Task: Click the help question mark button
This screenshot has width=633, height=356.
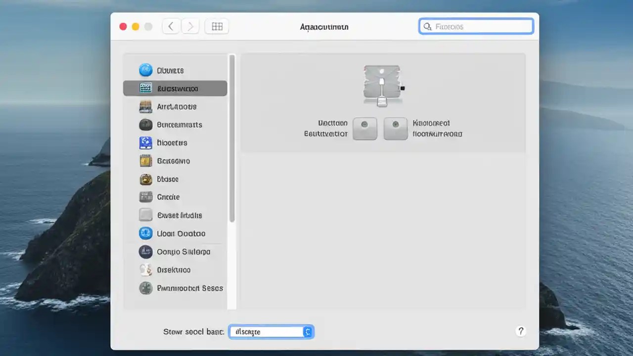Action: (521, 331)
